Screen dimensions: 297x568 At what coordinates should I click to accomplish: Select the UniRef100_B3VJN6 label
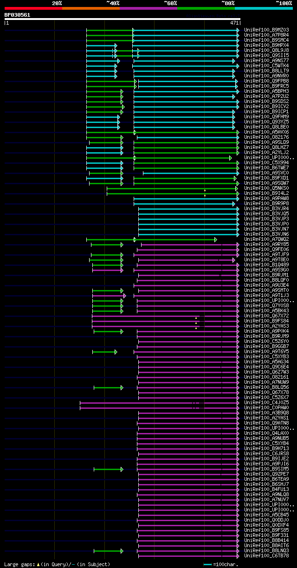coord(266,234)
